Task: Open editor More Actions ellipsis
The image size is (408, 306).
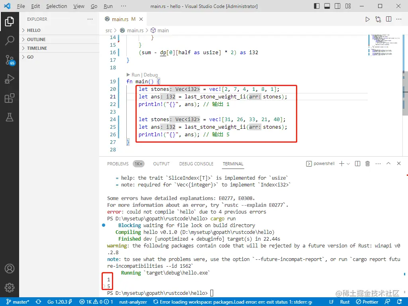Action: pos(399,19)
